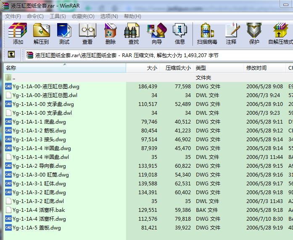Click modified time 2006/7/3 11:44
The height and width of the screenshot is (240, 293).
[264, 157]
